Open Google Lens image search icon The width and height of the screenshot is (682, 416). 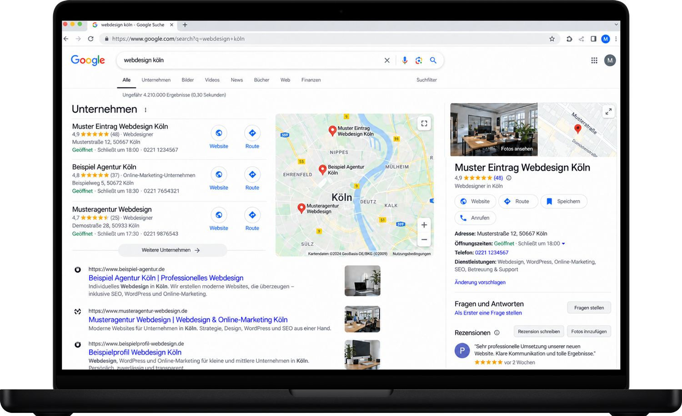tap(419, 60)
